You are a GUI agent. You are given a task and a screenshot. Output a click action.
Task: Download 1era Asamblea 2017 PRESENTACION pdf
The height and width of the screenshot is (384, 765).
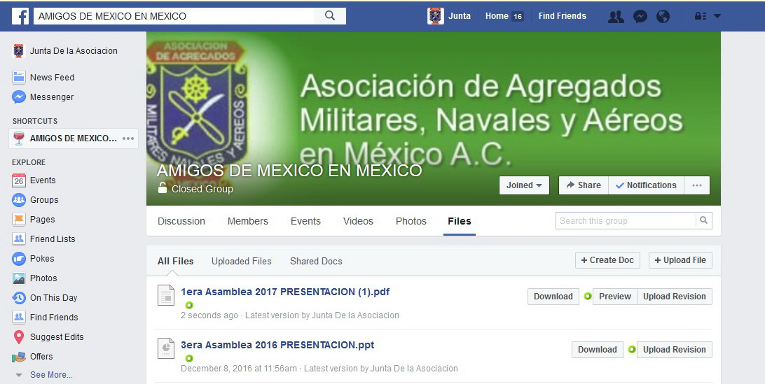(x=553, y=297)
